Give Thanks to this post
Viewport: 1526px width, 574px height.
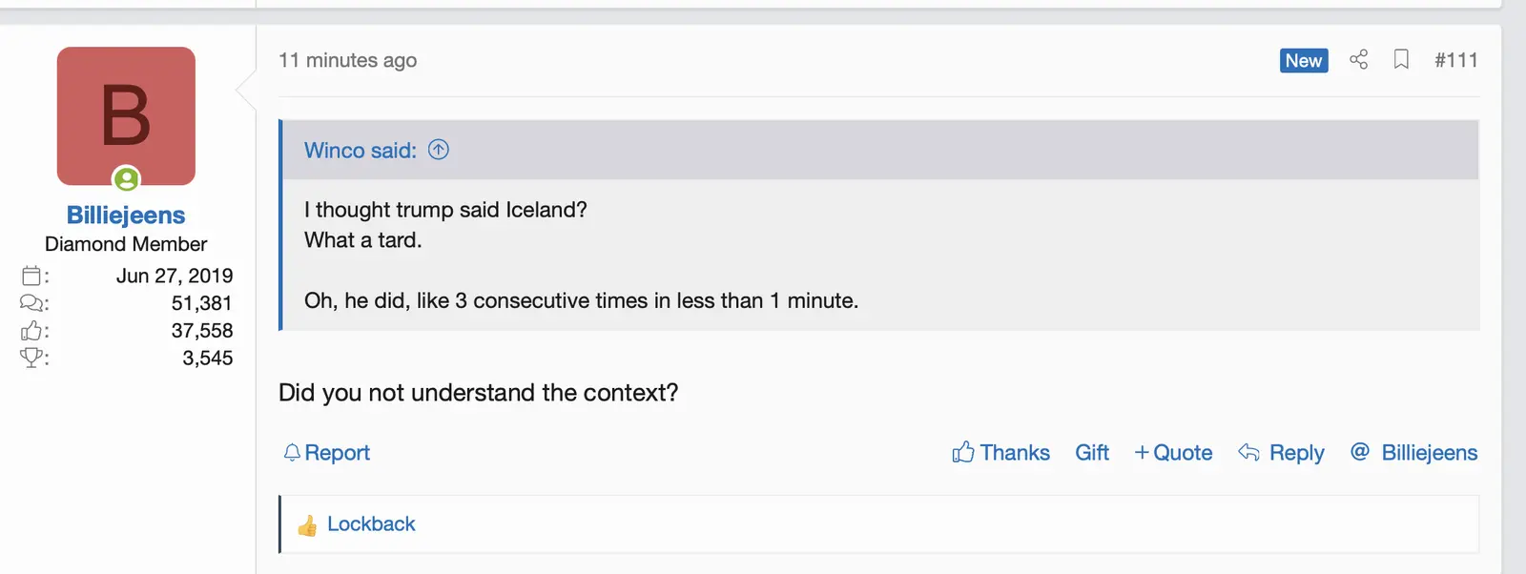(1000, 453)
